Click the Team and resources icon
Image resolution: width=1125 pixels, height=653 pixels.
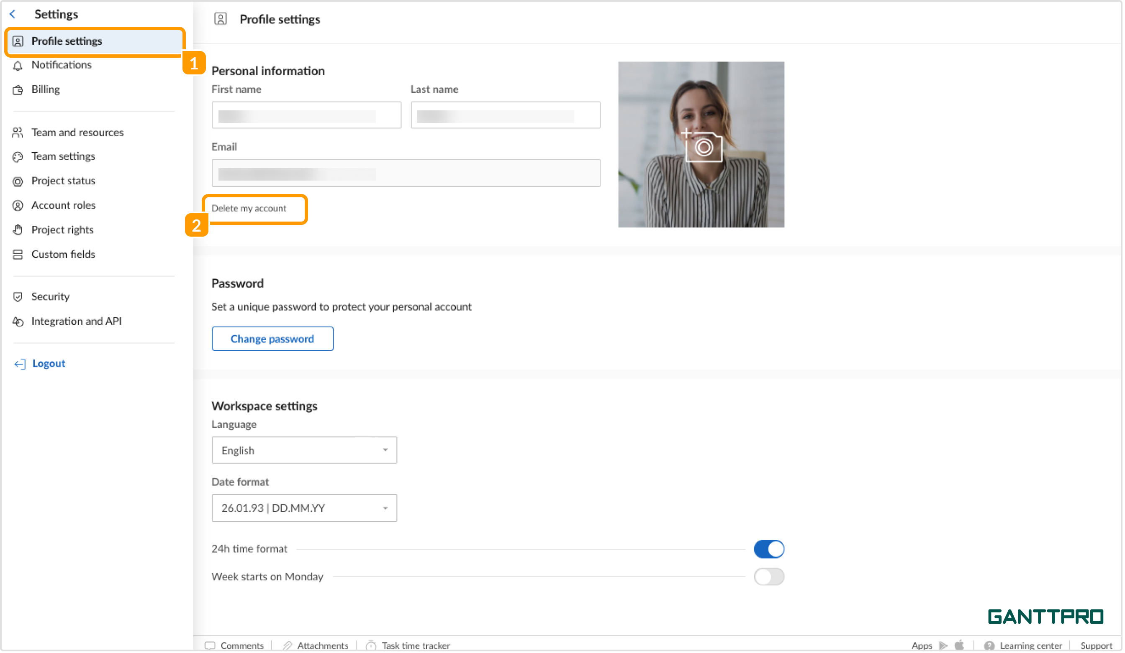click(x=18, y=133)
